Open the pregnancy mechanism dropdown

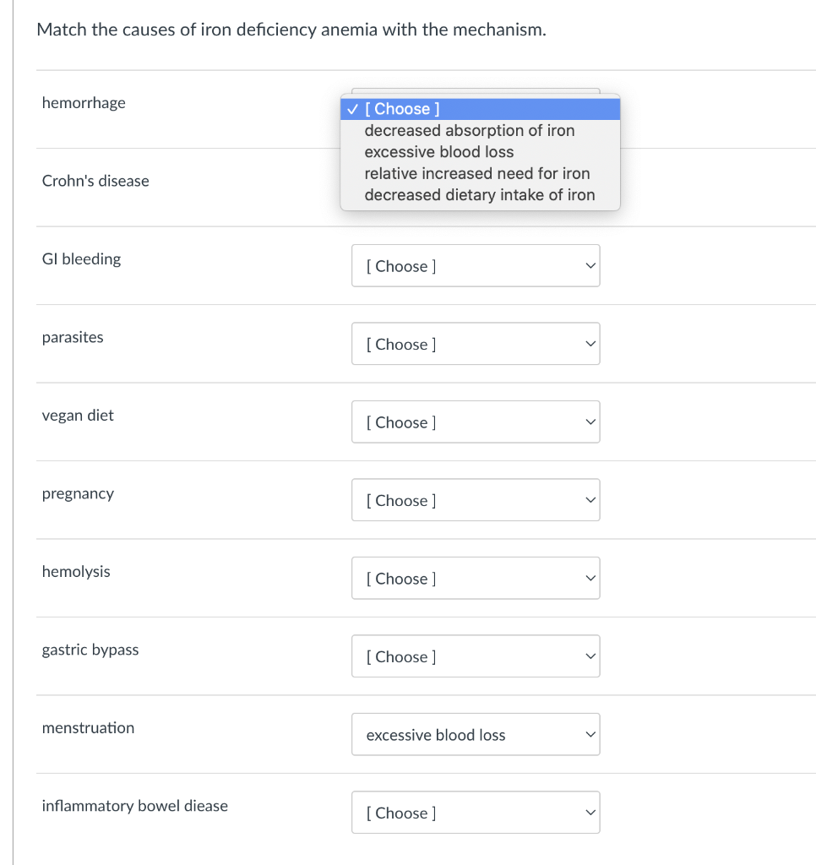tap(476, 500)
